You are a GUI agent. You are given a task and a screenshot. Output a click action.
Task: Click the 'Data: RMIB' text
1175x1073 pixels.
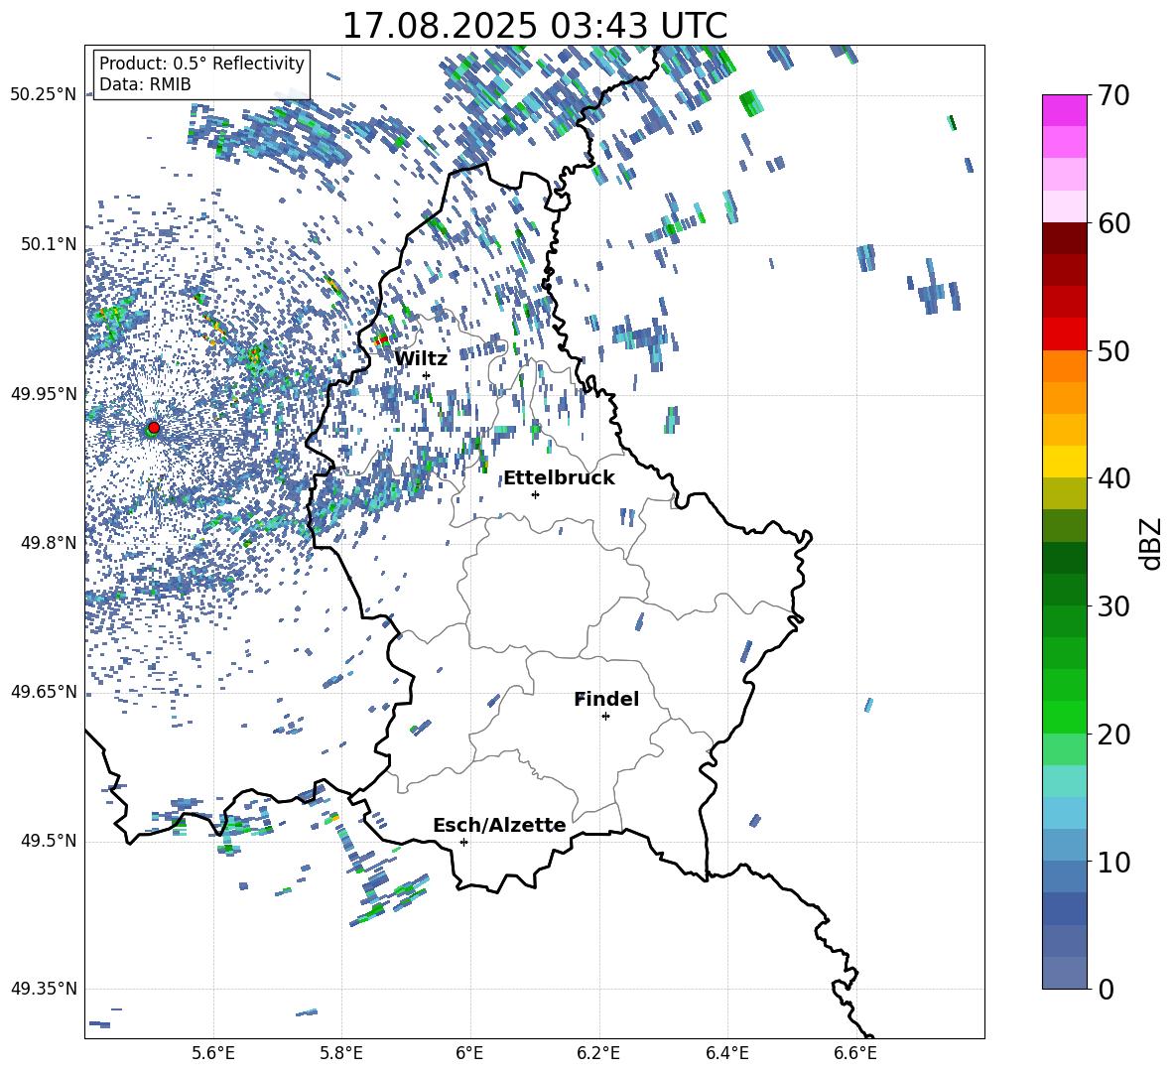click(145, 84)
